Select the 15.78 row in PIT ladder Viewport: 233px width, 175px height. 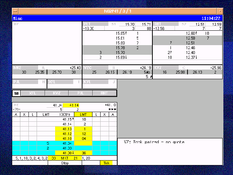point(120,48)
